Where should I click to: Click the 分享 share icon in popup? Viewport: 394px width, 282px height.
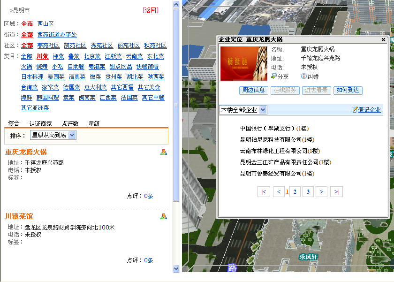click(273, 76)
